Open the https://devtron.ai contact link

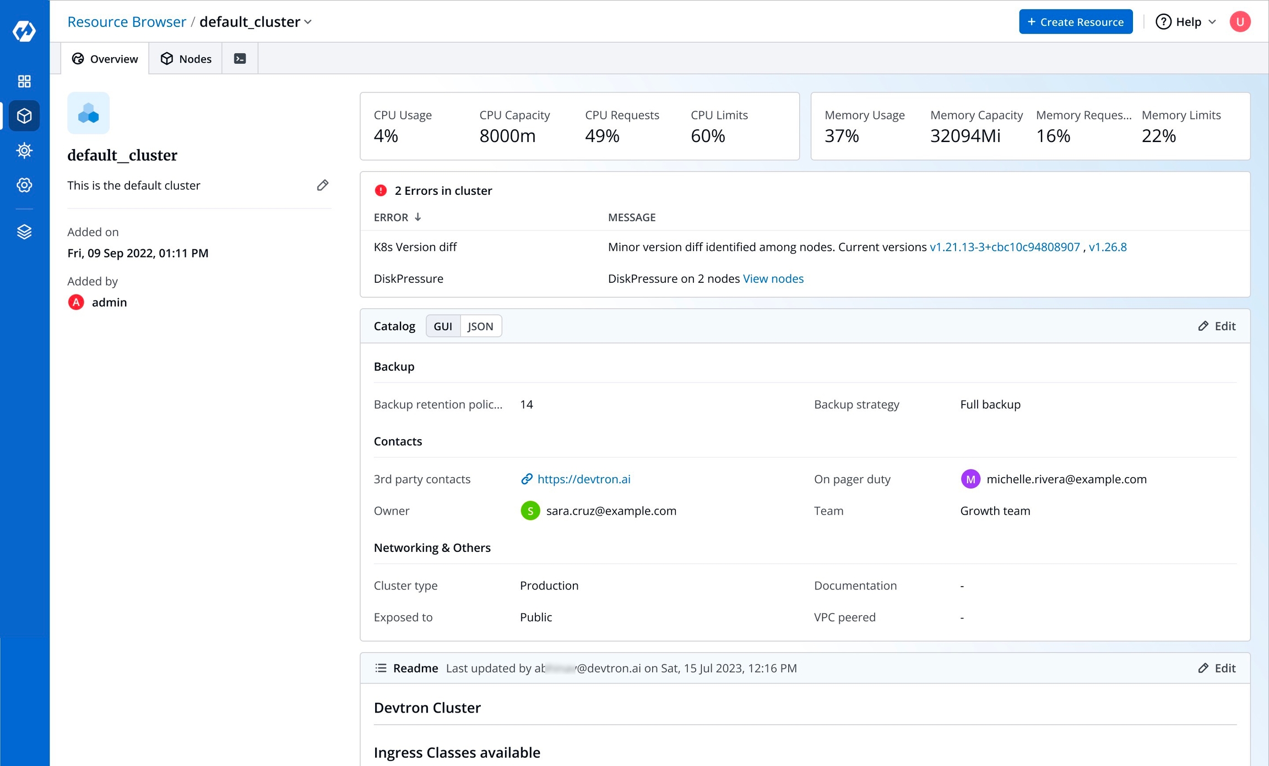583,479
